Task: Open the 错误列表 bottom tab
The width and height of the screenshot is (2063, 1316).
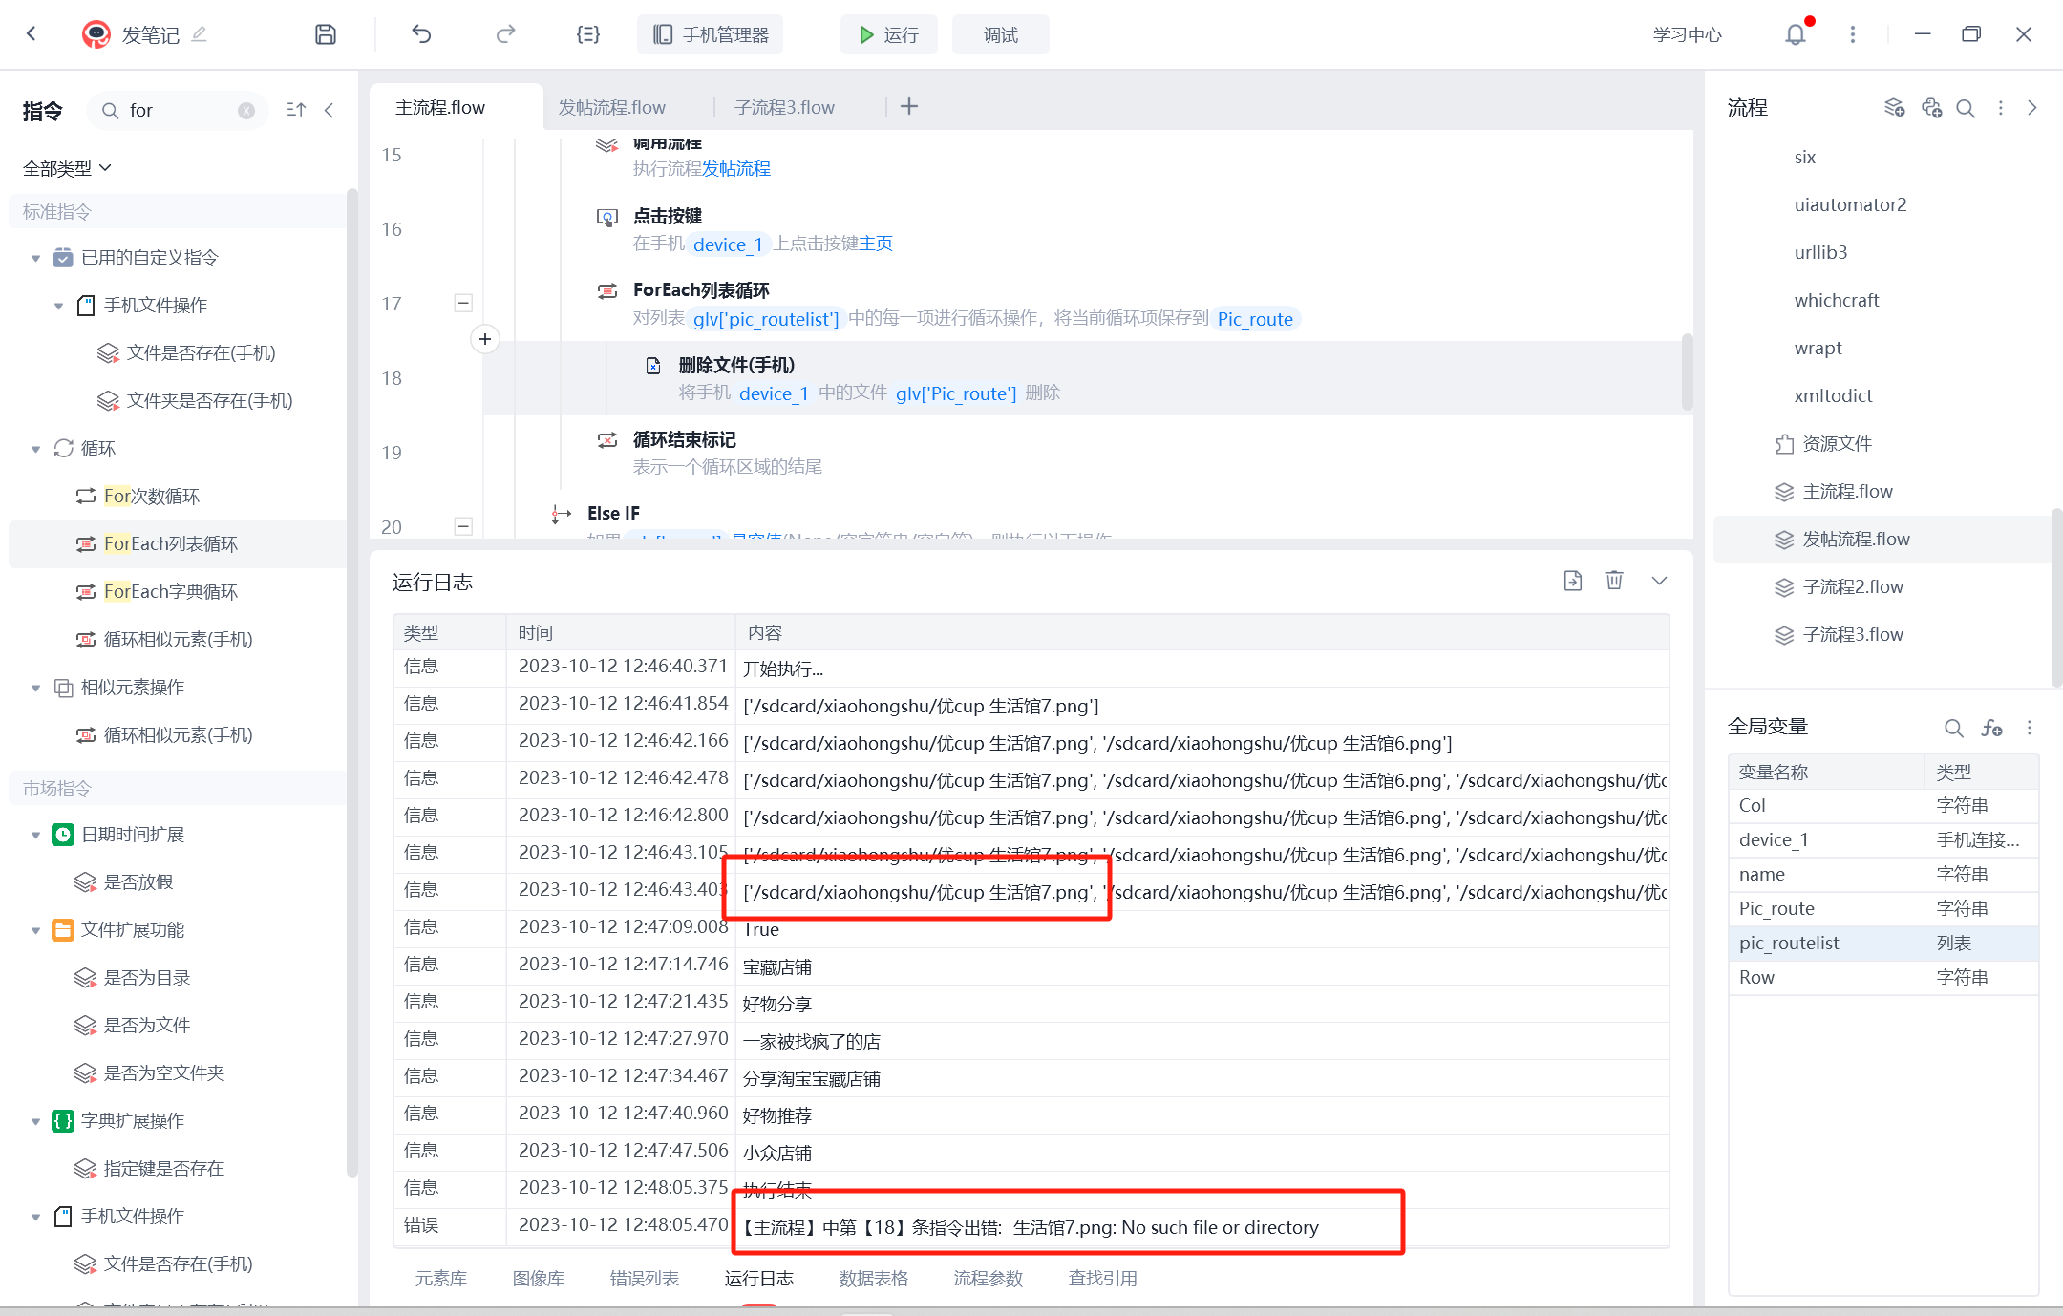Action: [645, 1278]
